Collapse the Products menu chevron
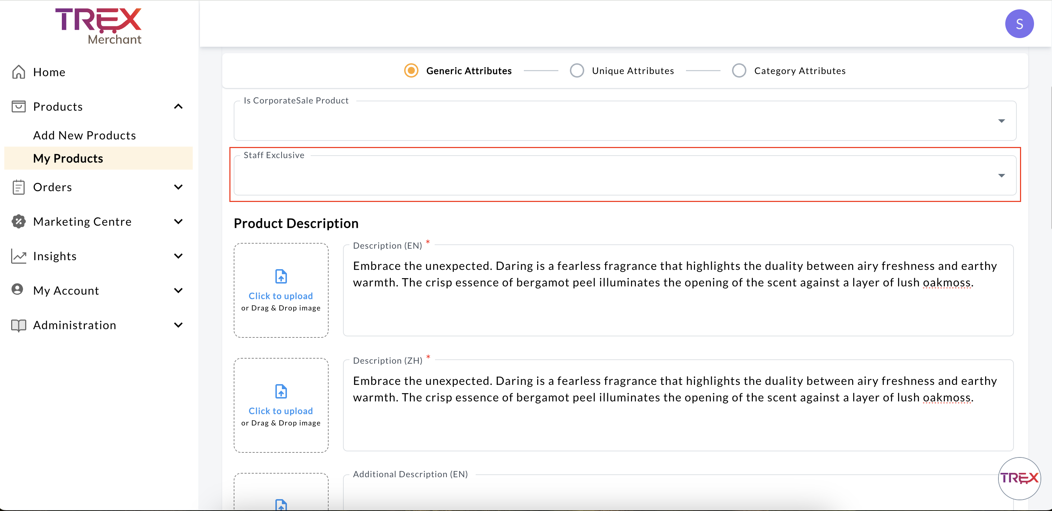 click(x=178, y=106)
